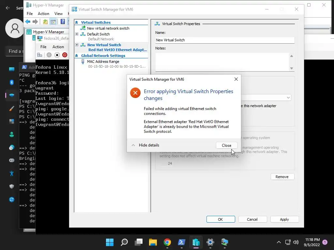Expand the New Virtual Switch tree node
This screenshot has height=250, width=334.
(77, 45)
